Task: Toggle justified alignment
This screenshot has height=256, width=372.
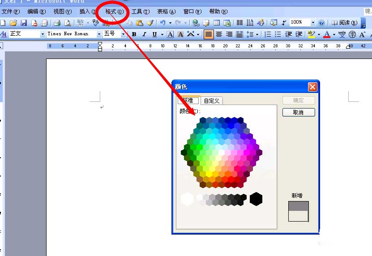Action: click(209, 34)
